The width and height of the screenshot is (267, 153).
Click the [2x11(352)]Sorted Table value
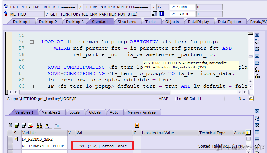point(102,146)
